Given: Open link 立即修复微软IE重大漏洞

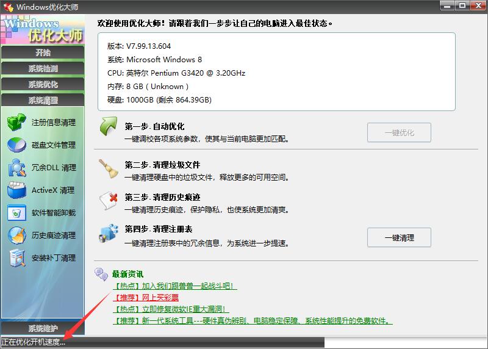Looking at the screenshot, I should click(x=171, y=309).
